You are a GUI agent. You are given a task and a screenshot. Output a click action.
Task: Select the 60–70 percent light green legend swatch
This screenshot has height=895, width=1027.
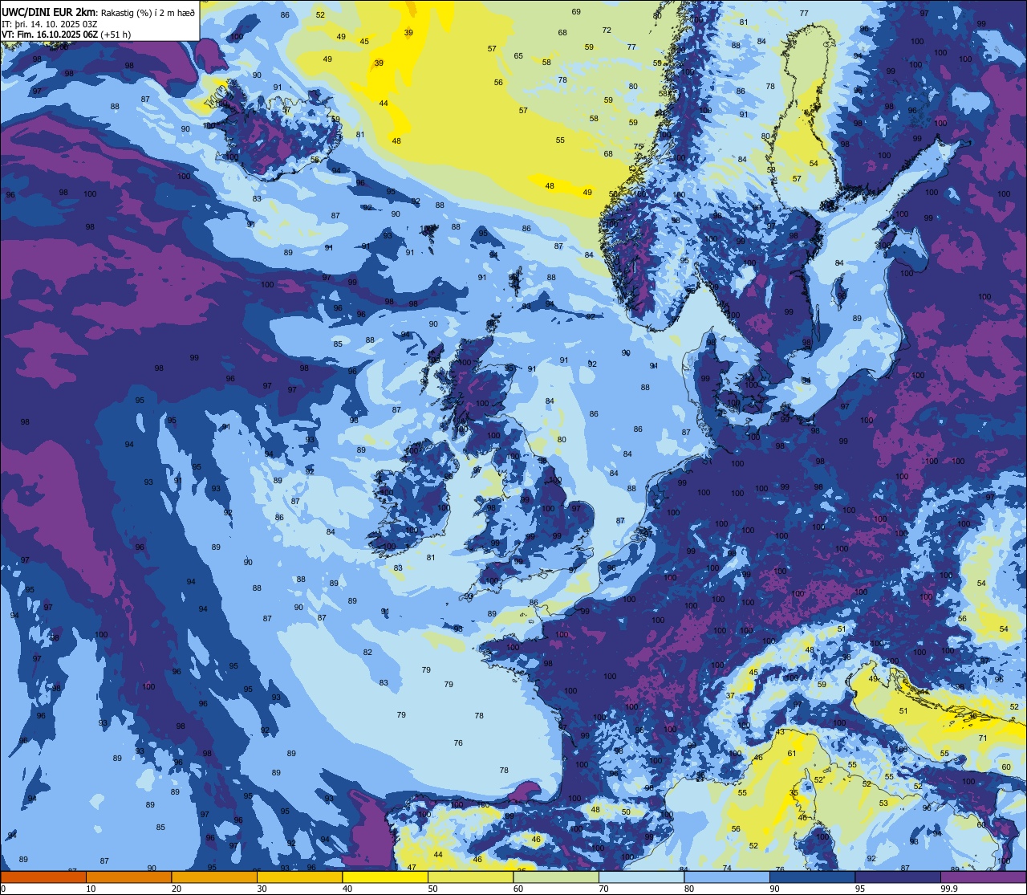pos(556,877)
